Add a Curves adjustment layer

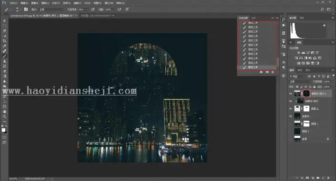point(308,53)
